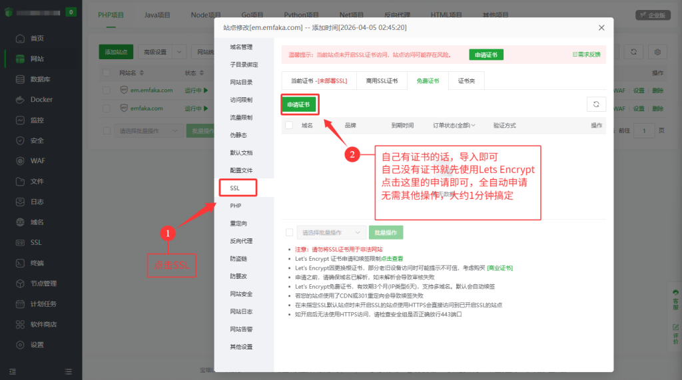The width and height of the screenshot is (682, 380).
Task: Click the background page gear settings icon
Action: pyautogui.click(x=657, y=52)
